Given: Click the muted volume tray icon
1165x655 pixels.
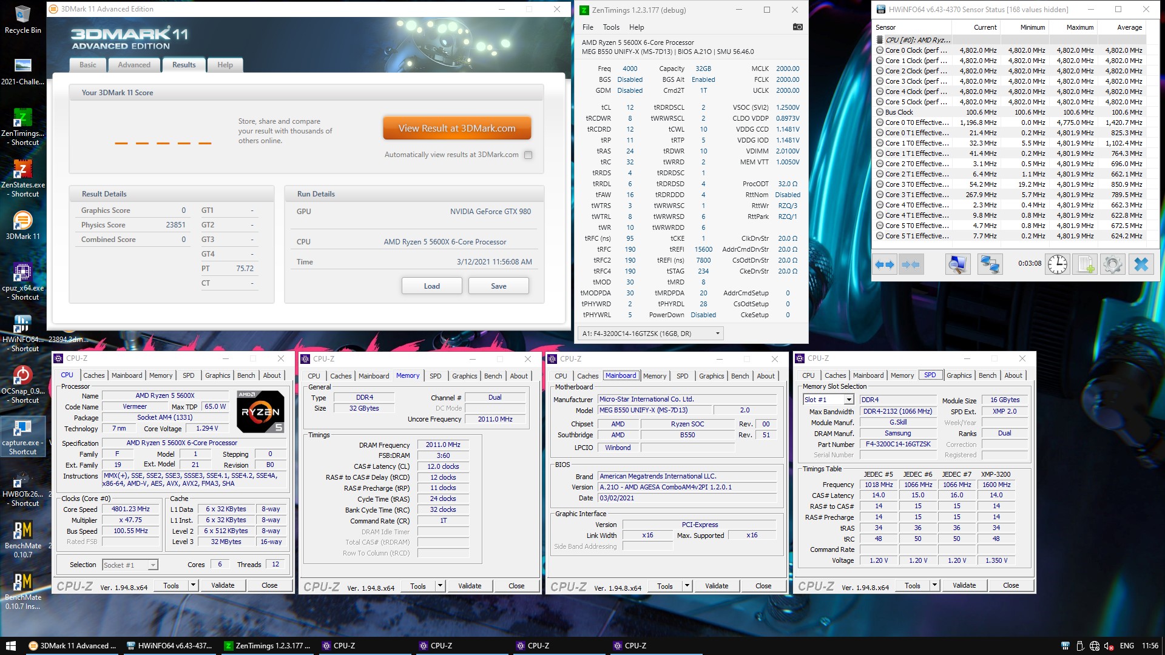Looking at the screenshot, I should (x=1109, y=646).
